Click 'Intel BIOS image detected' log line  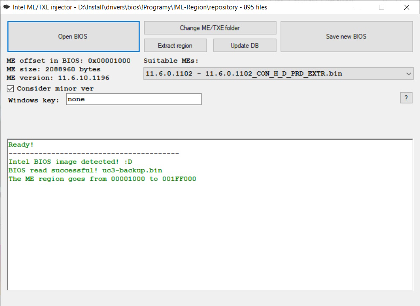pos(70,162)
